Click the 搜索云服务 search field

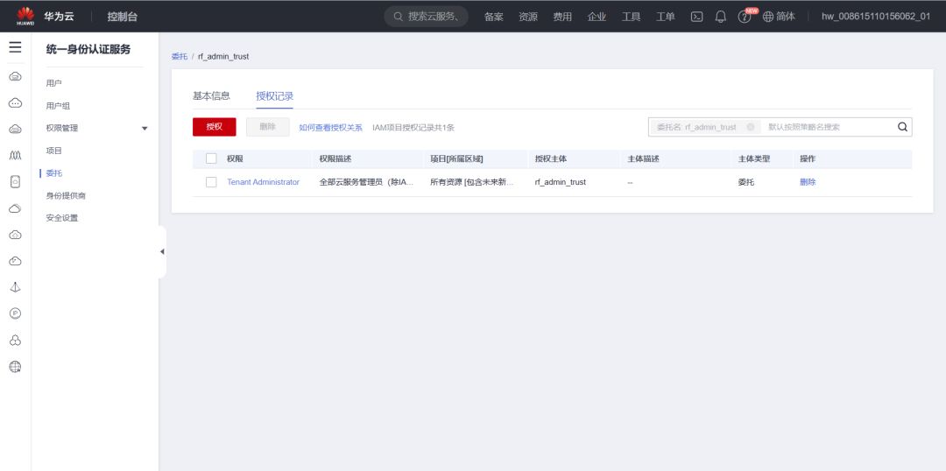pyautogui.click(x=427, y=17)
